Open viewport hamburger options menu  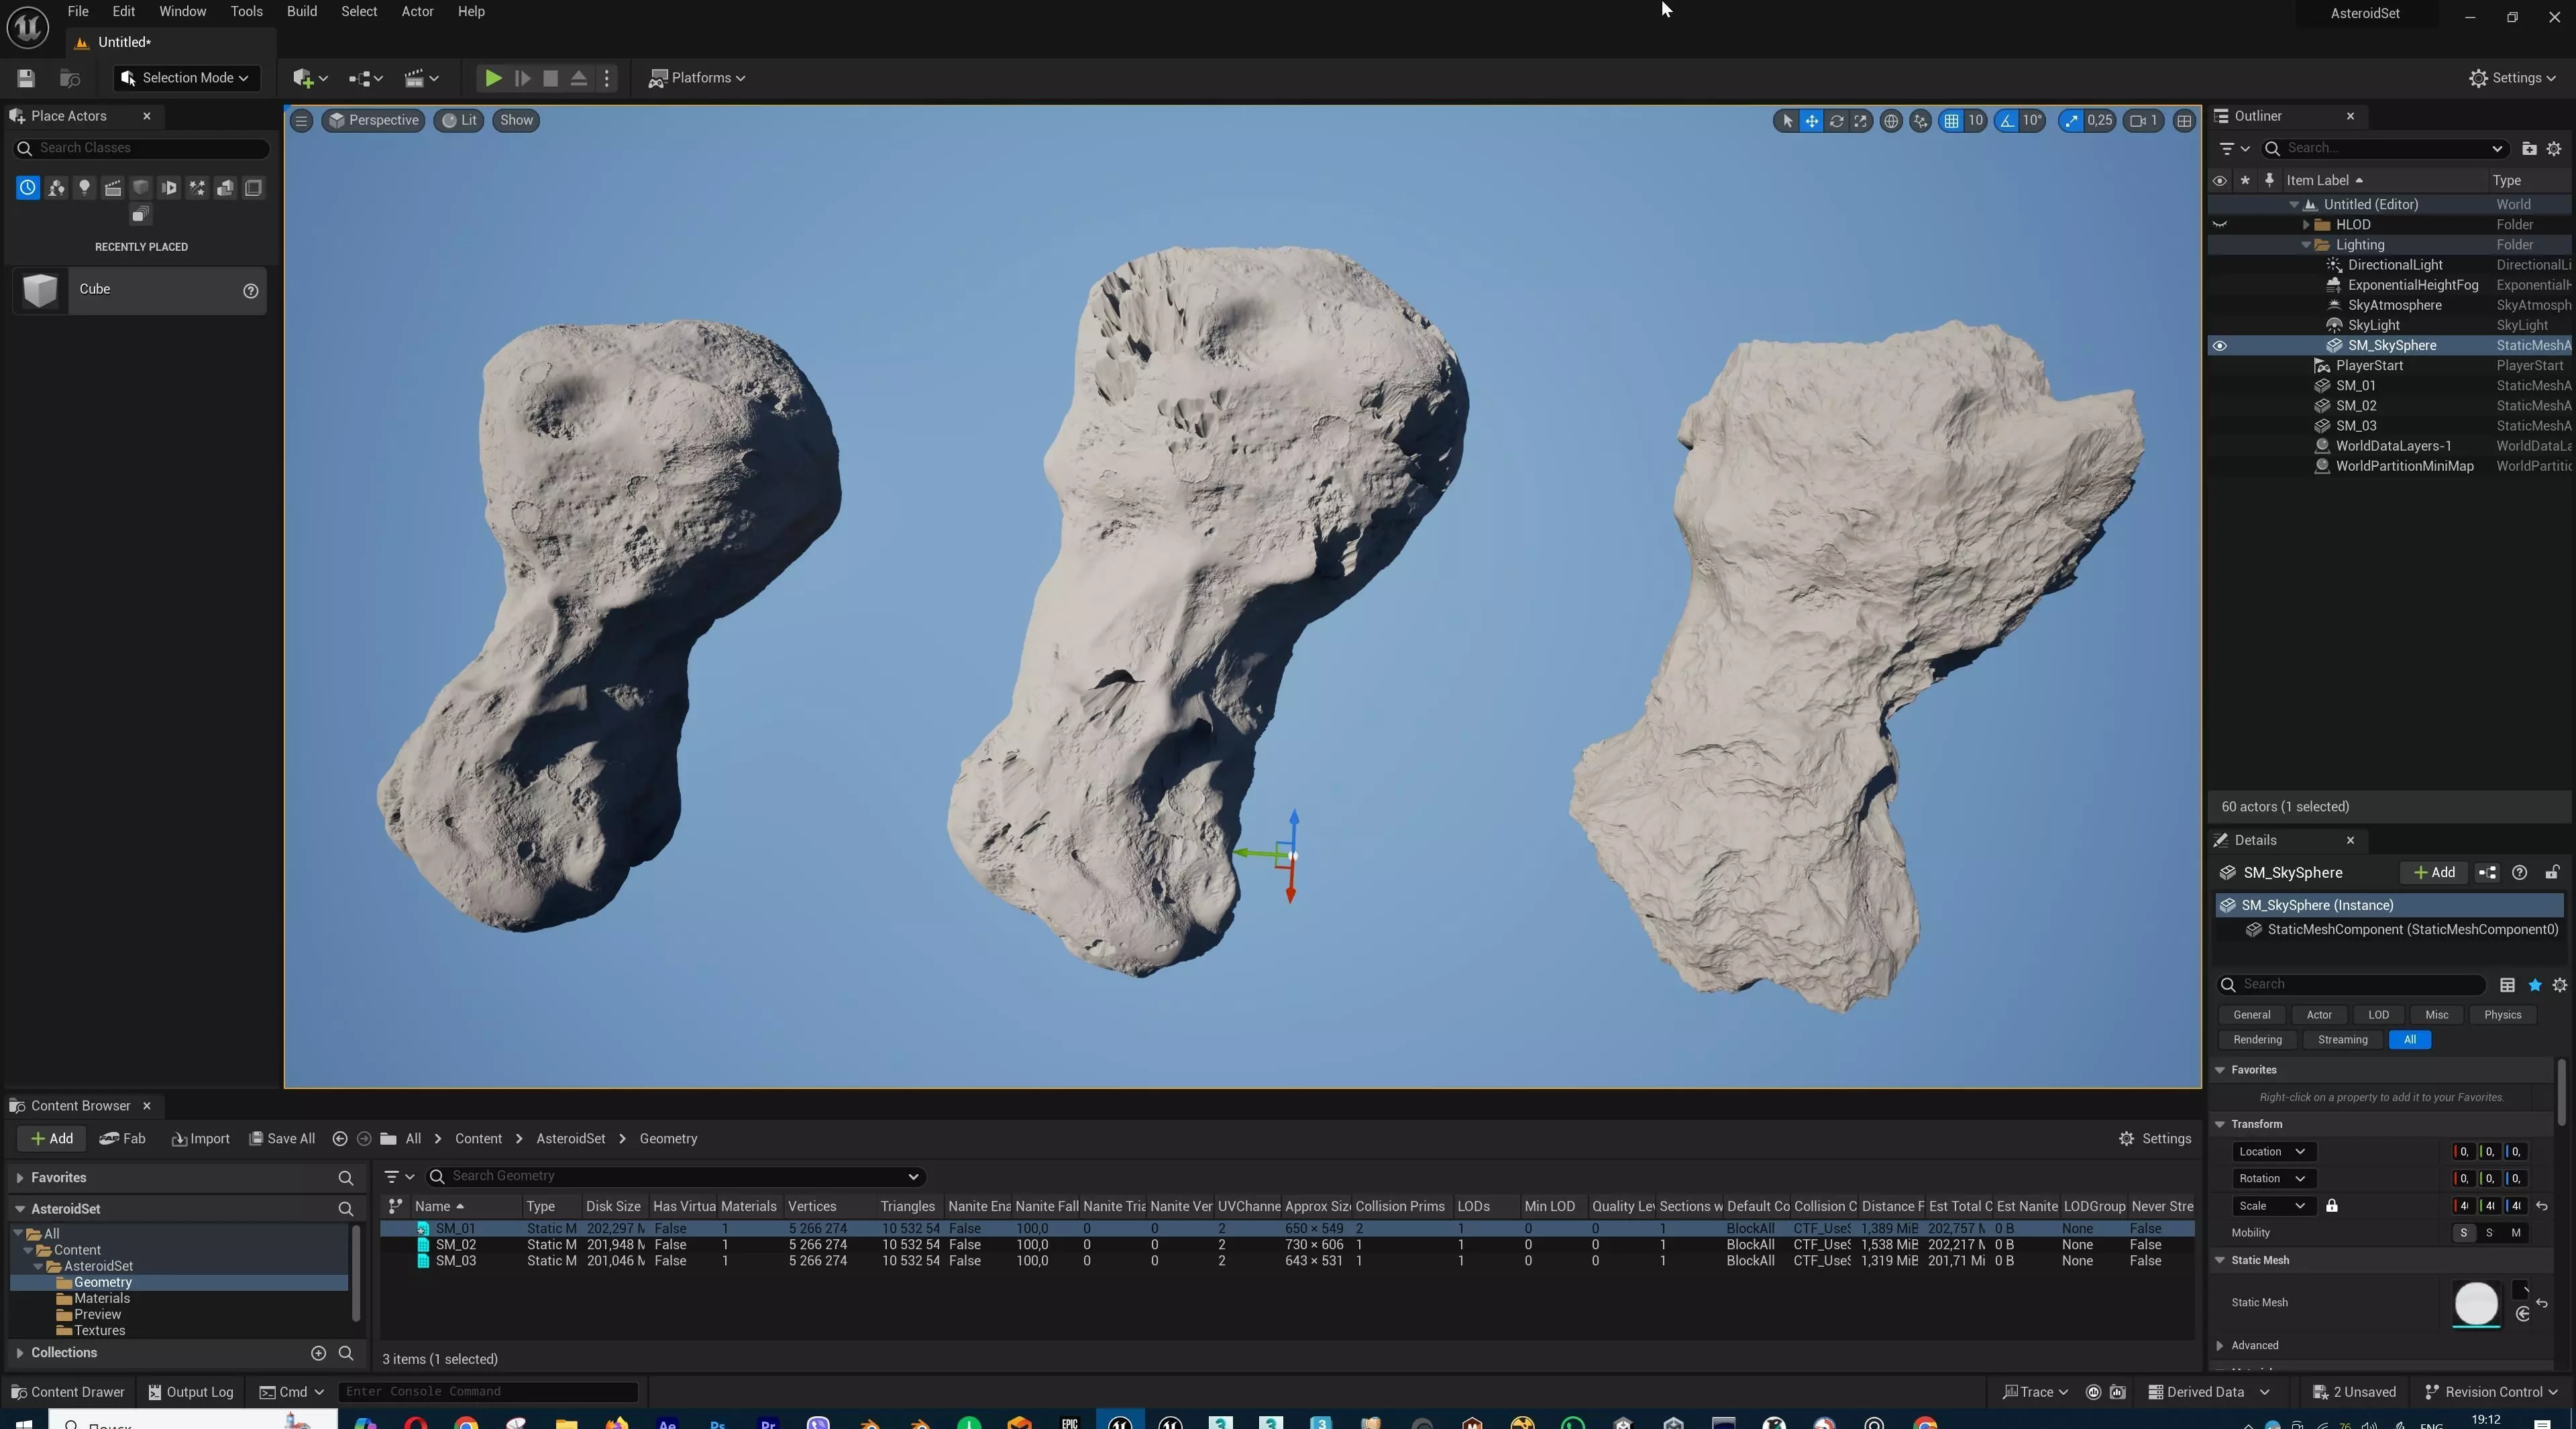coord(301,121)
